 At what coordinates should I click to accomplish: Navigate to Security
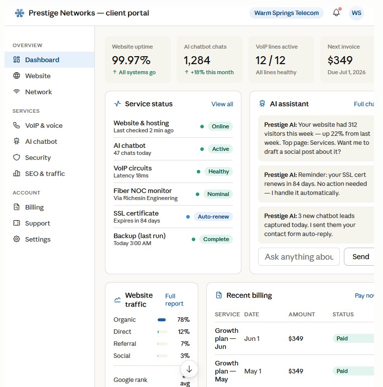click(x=49, y=157)
